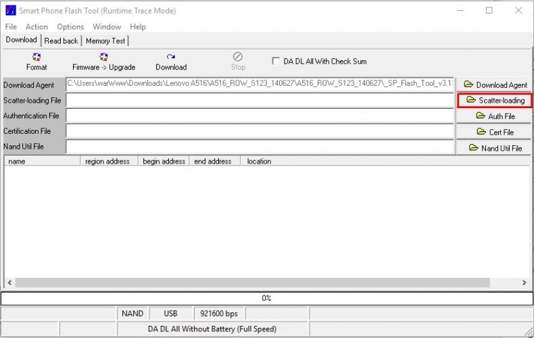Click the NAND status bar entry

point(132,314)
